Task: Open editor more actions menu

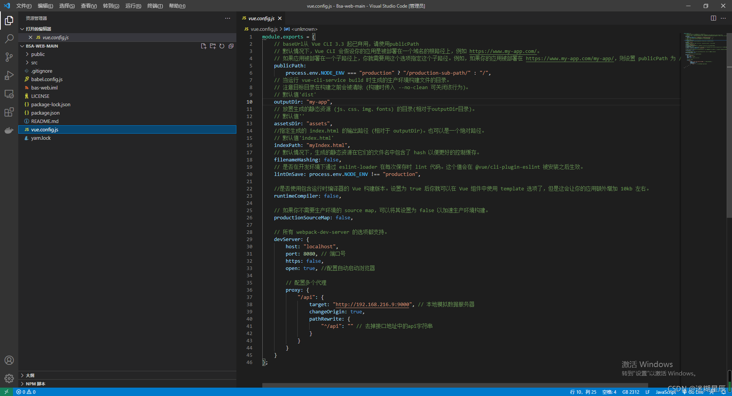Action: [723, 18]
